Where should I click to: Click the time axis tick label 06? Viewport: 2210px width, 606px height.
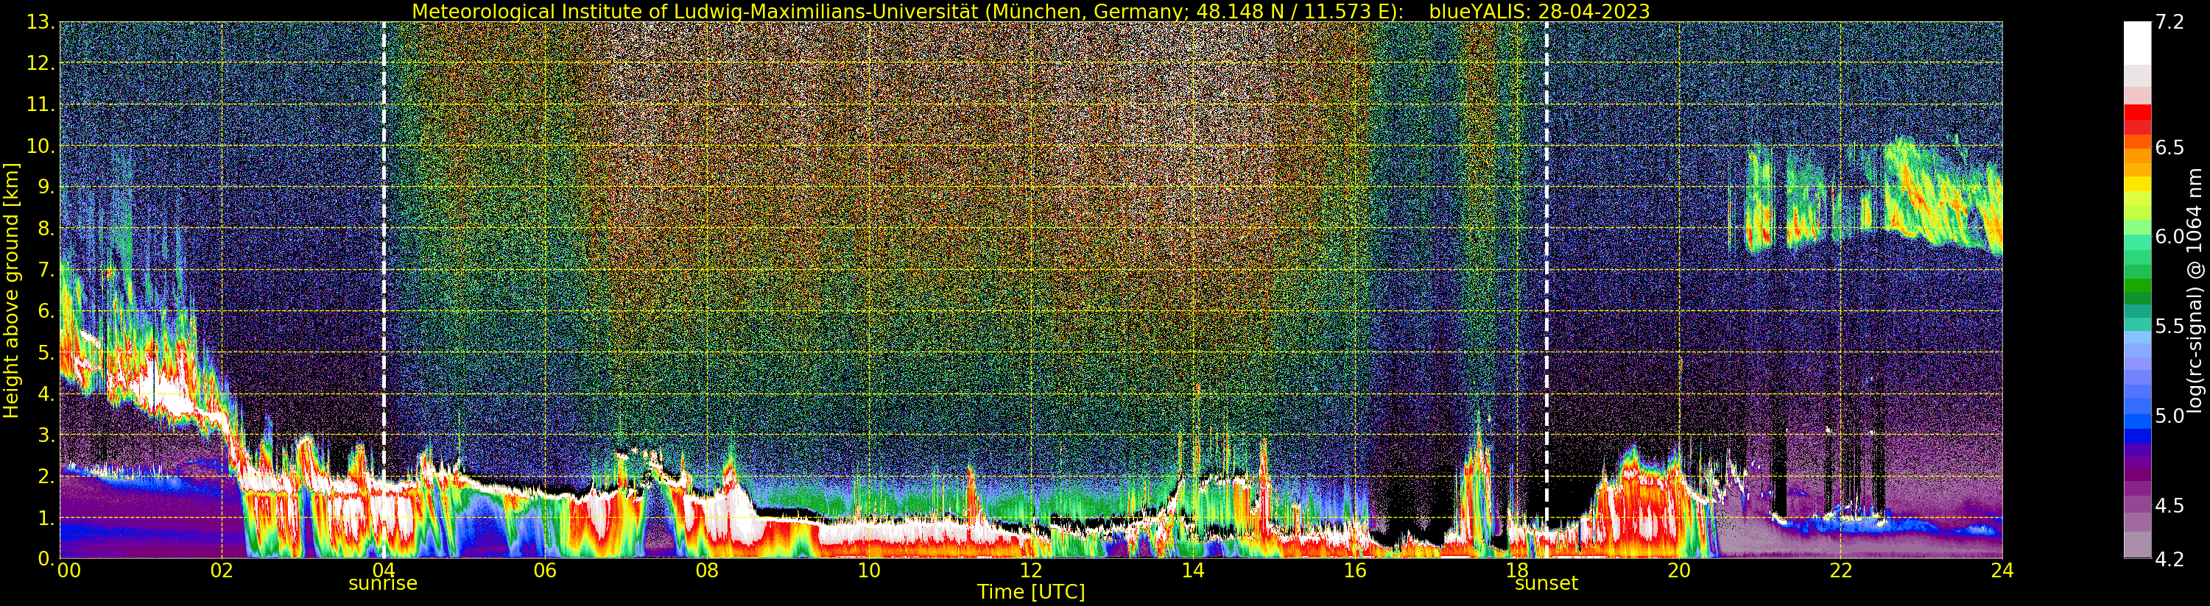545,571
